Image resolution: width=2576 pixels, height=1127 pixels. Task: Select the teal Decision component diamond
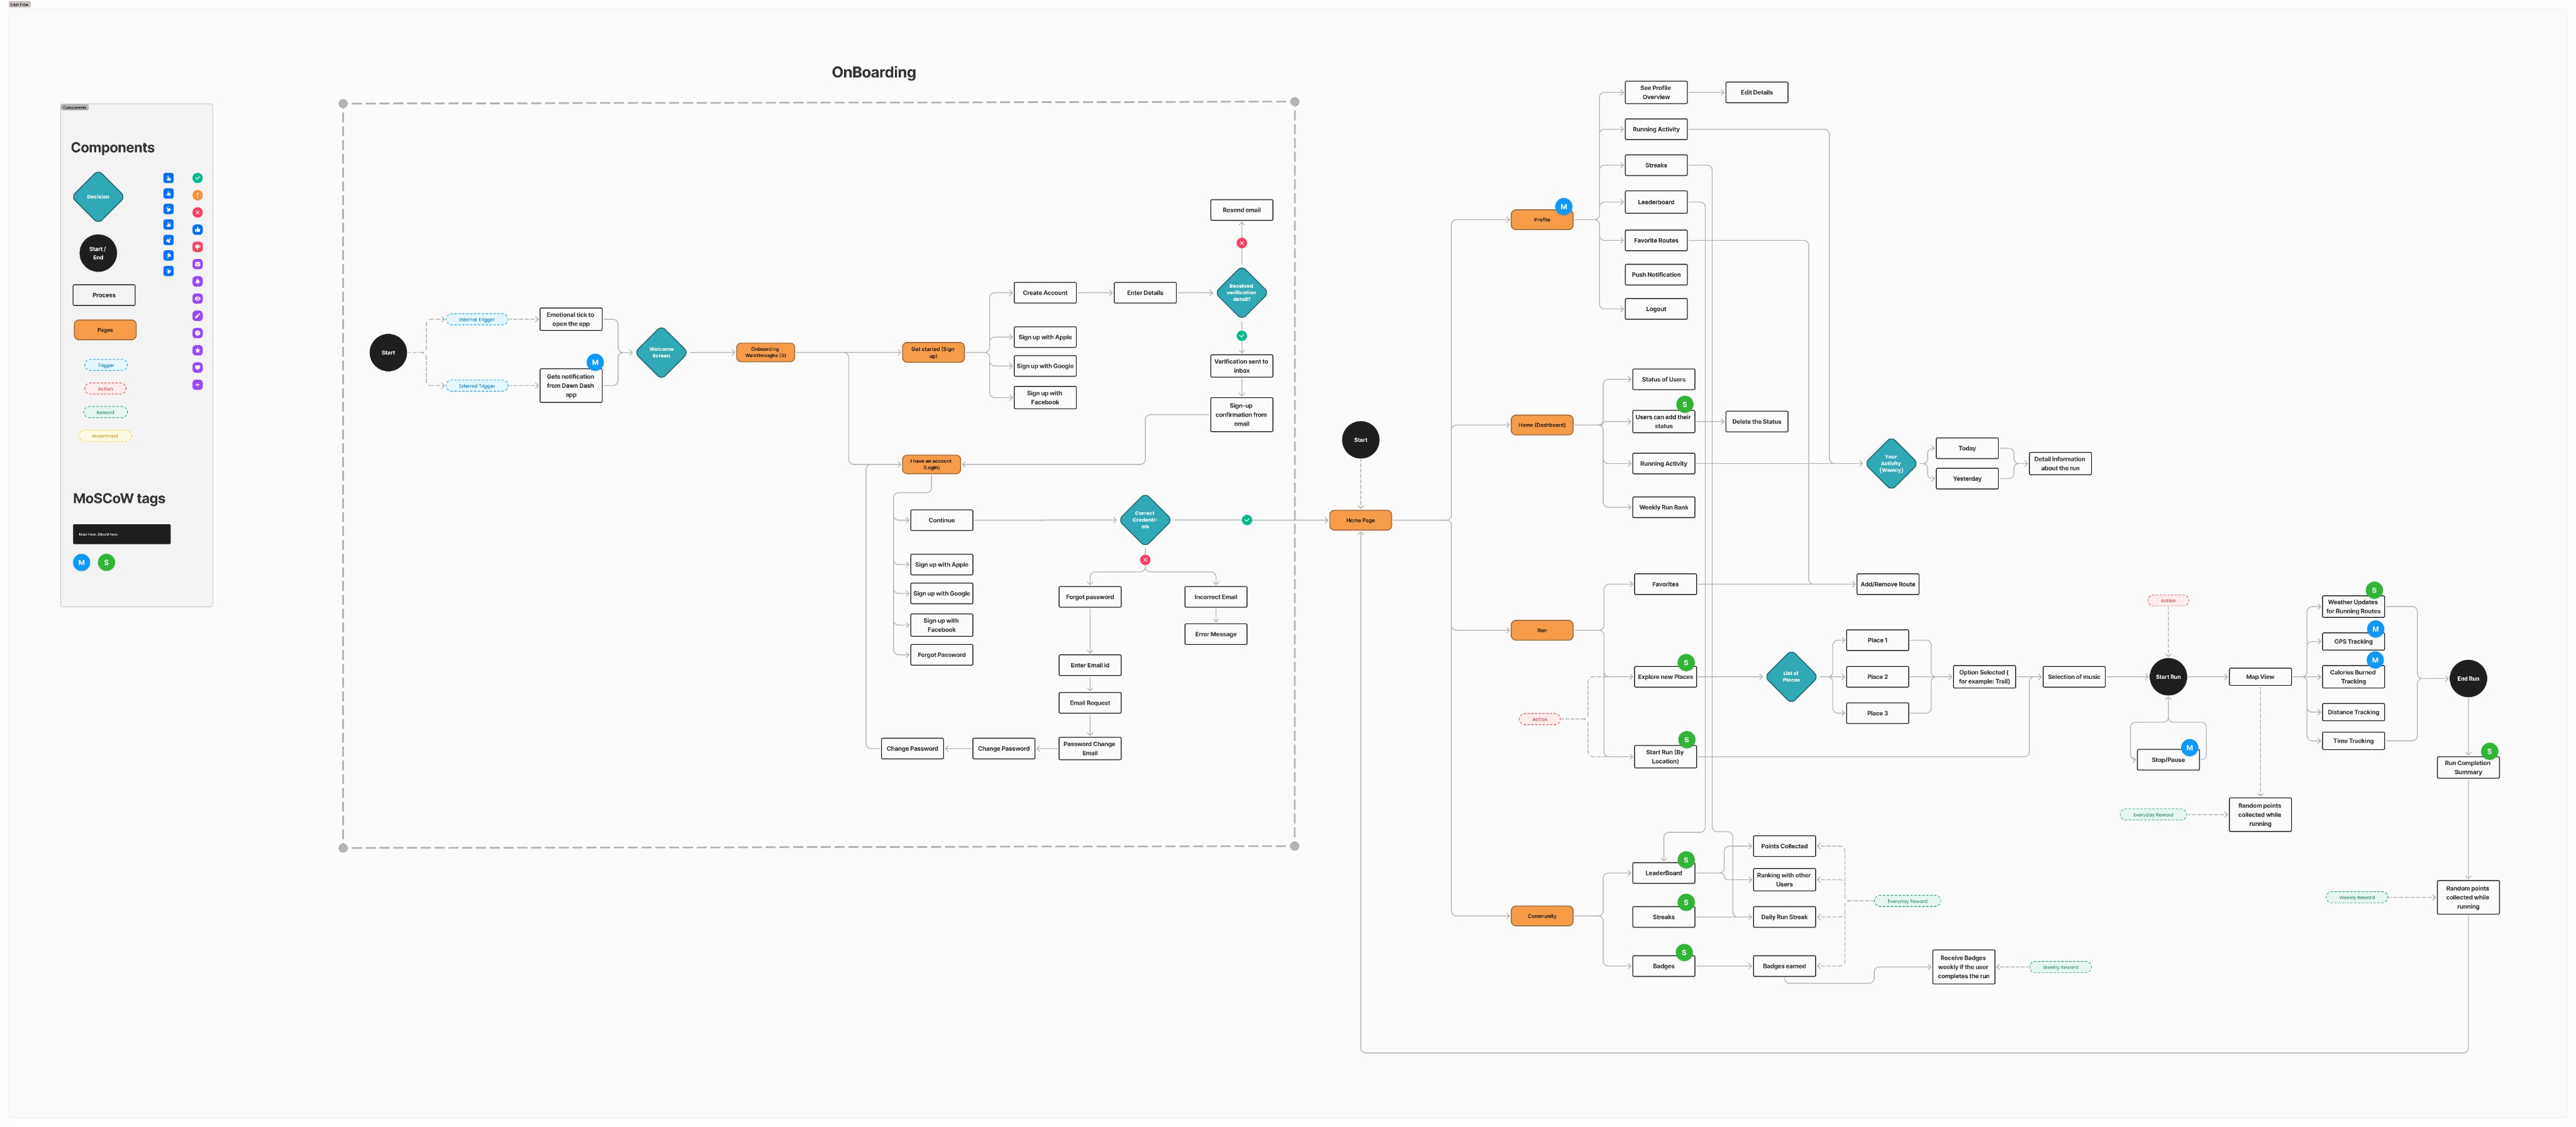[98, 197]
